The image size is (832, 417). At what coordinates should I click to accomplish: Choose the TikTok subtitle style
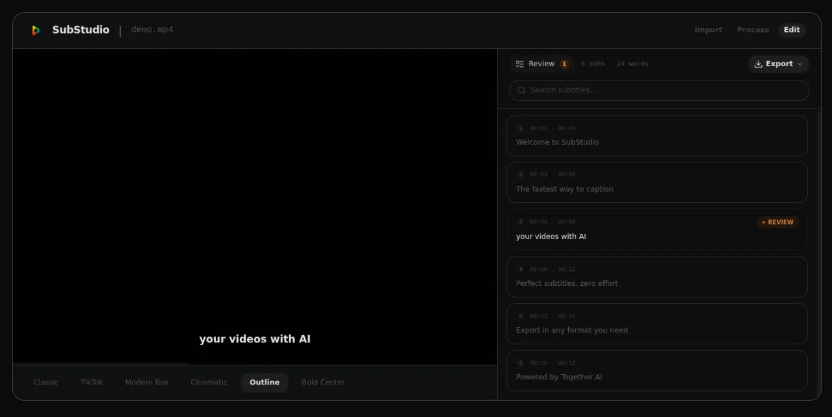[x=92, y=383]
